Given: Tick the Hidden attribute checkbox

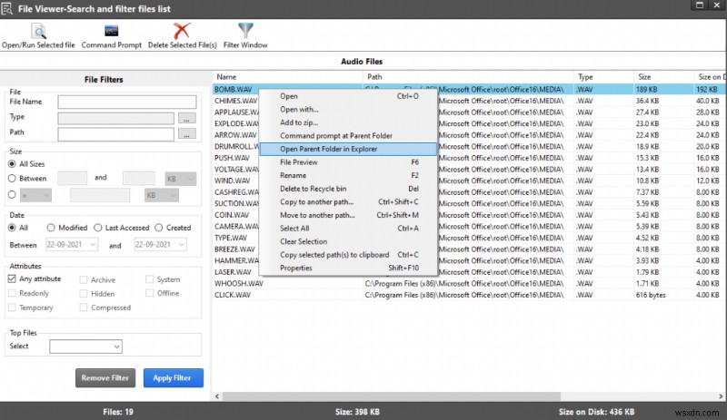Looking at the screenshot, I should pyautogui.click(x=84, y=294).
